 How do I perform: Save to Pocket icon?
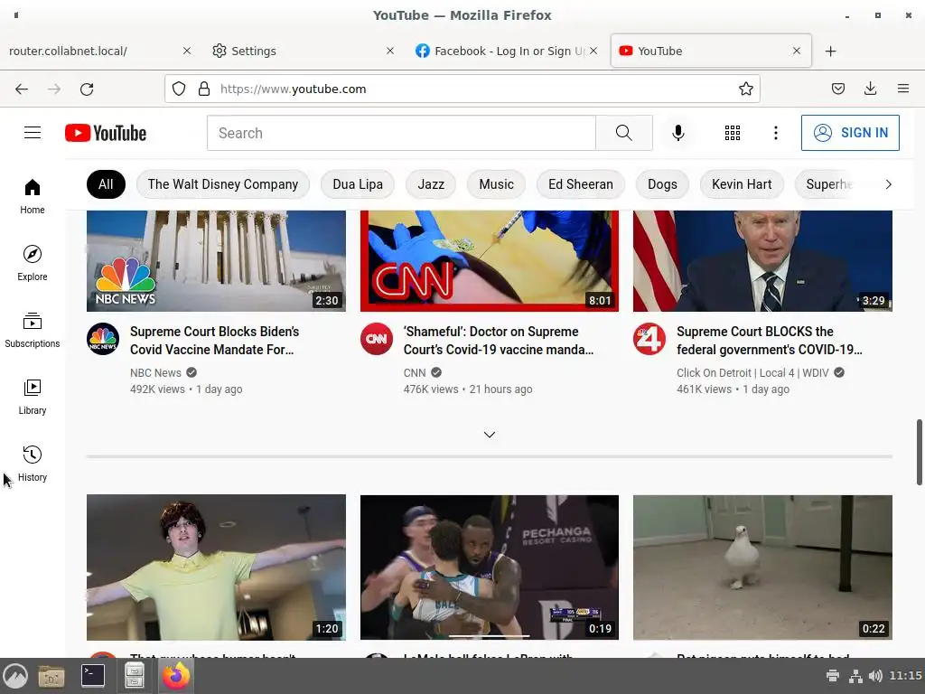click(837, 89)
